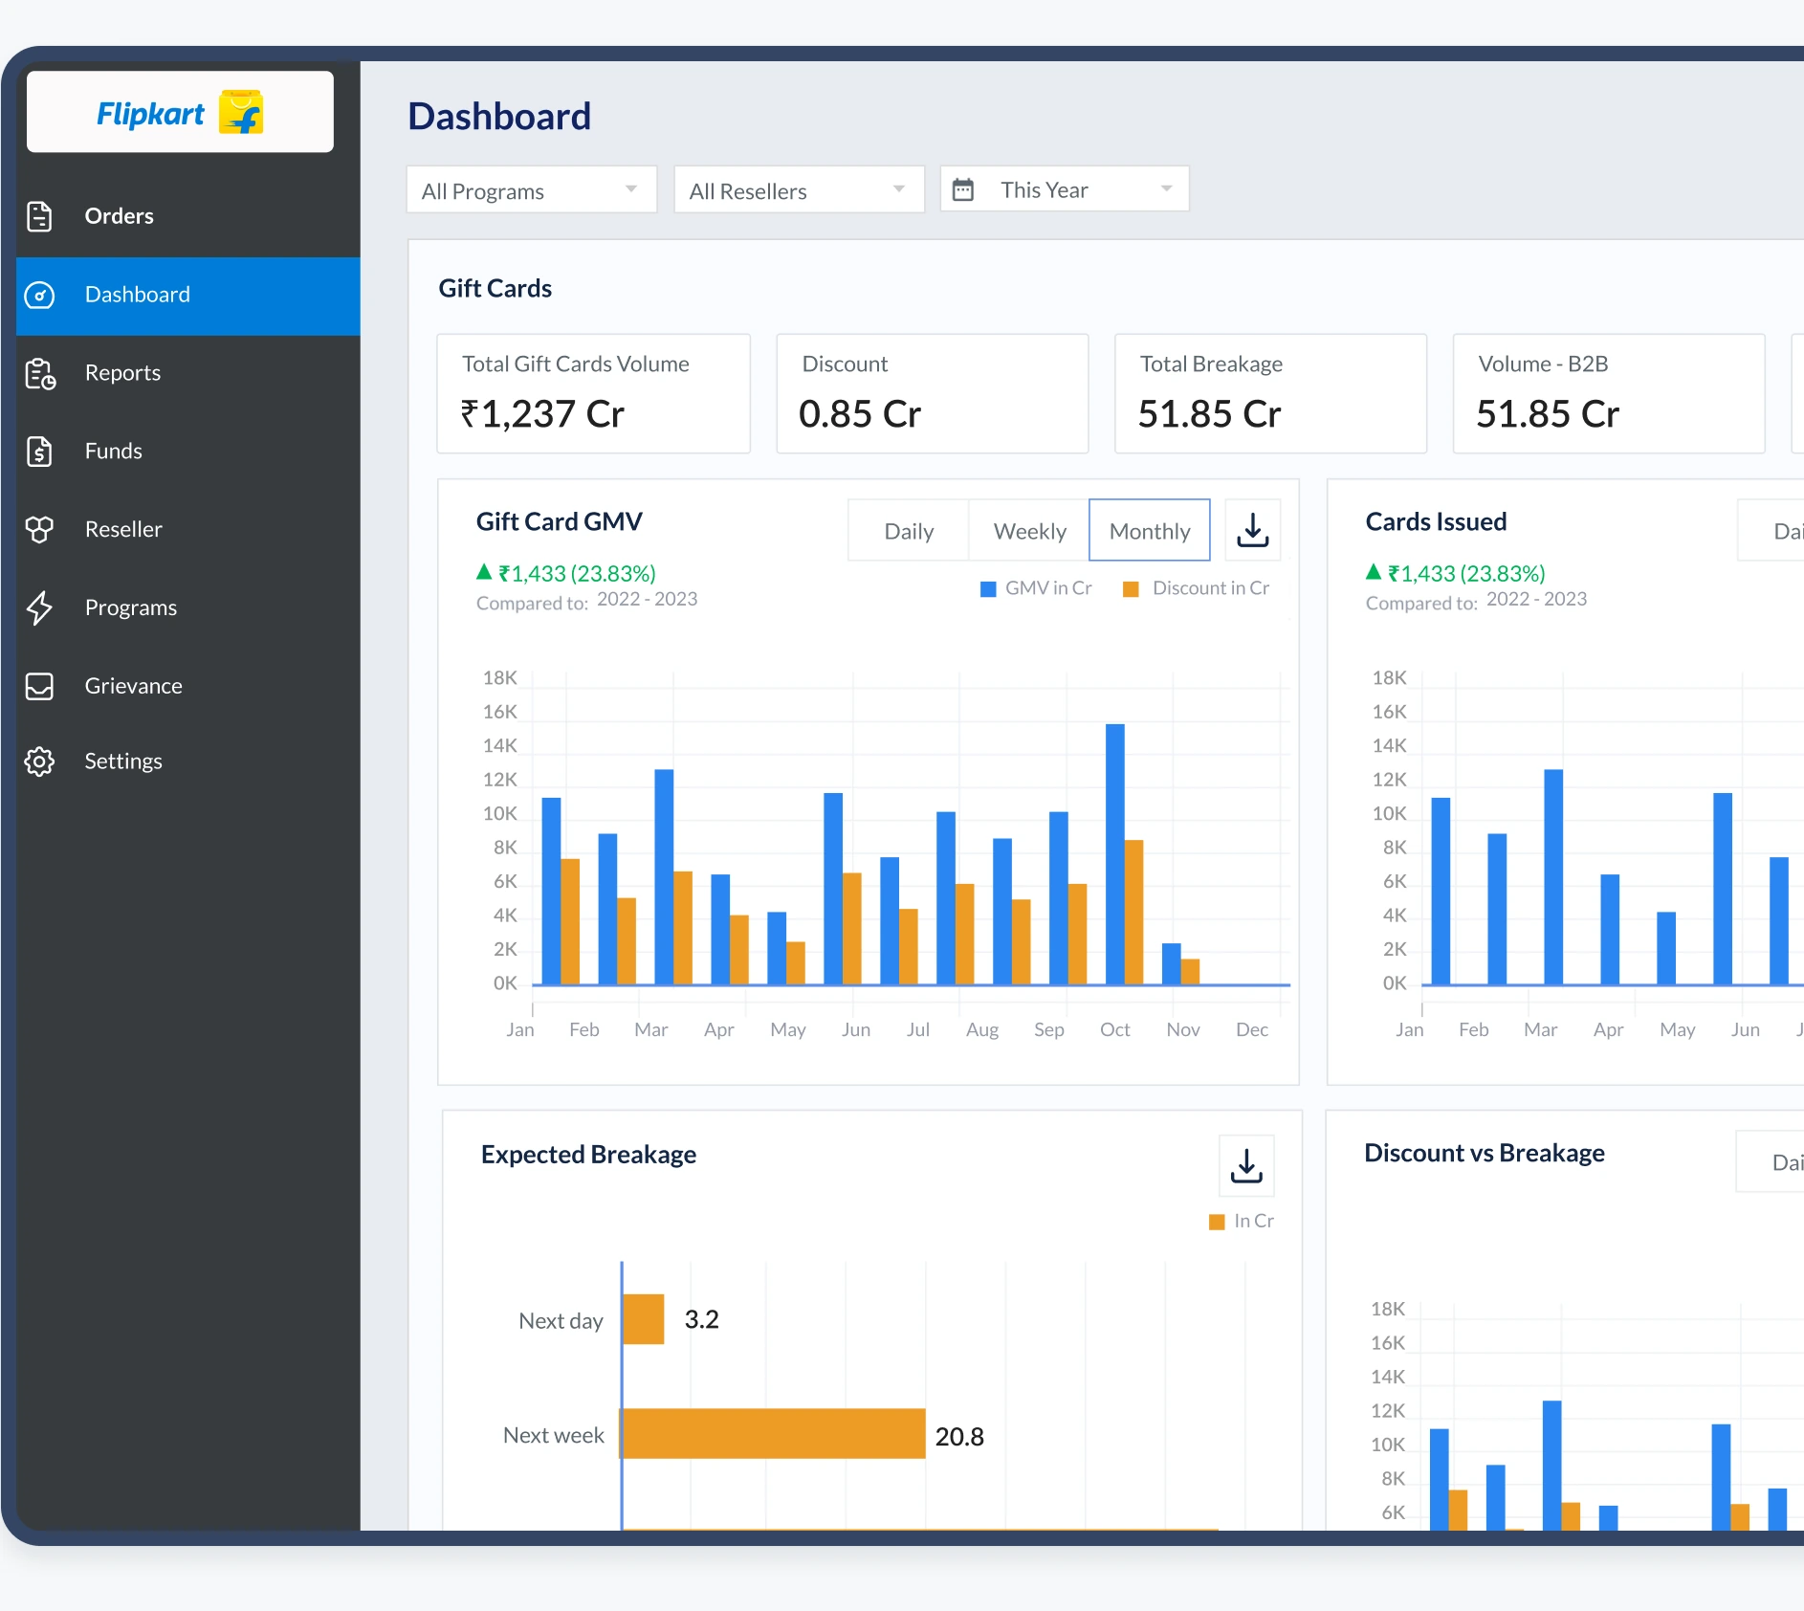Screen dimensions: 1804x1611
Task: Open the Reports section
Action: [x=188, y=373]
